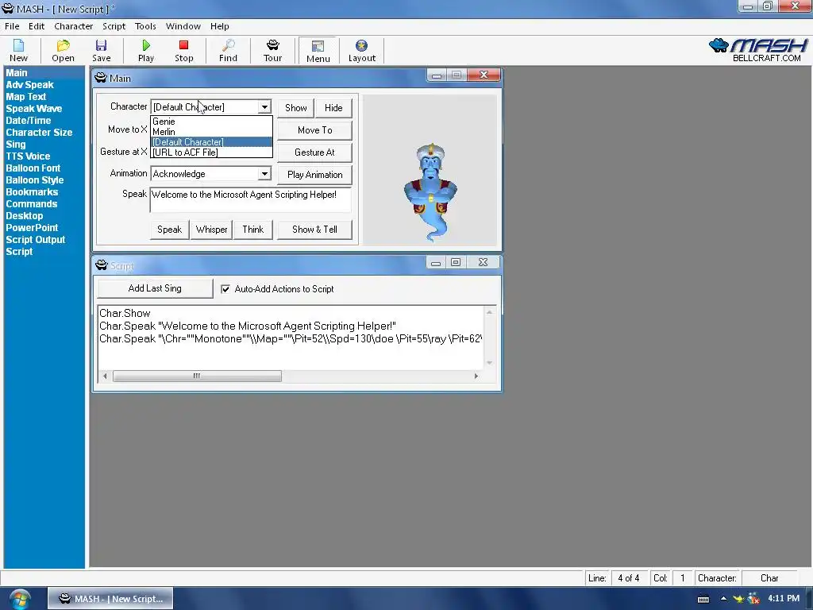Image resolution: width=813 pixels, height=610 pixels.
Task: Click the script scroll left arrow
Action: click(x=105, y=376)
